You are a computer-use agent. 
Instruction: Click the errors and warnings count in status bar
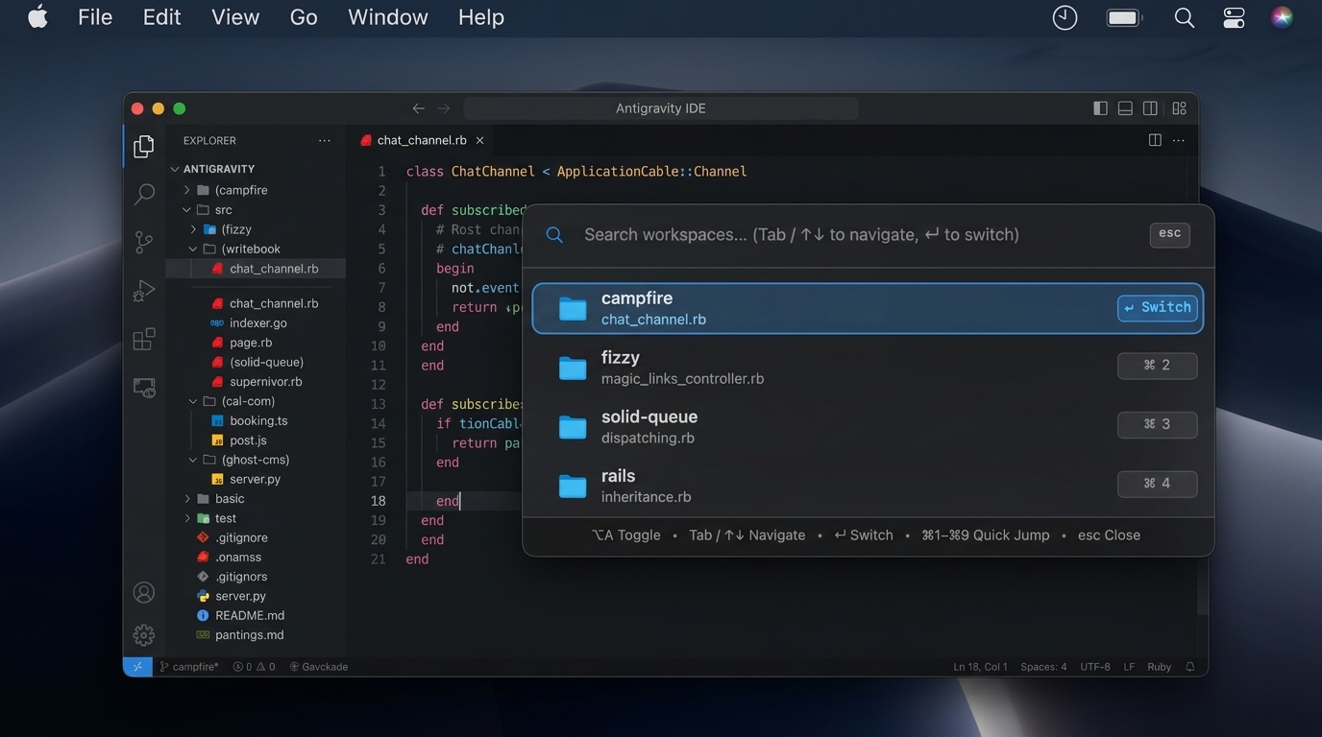(254, 667)
